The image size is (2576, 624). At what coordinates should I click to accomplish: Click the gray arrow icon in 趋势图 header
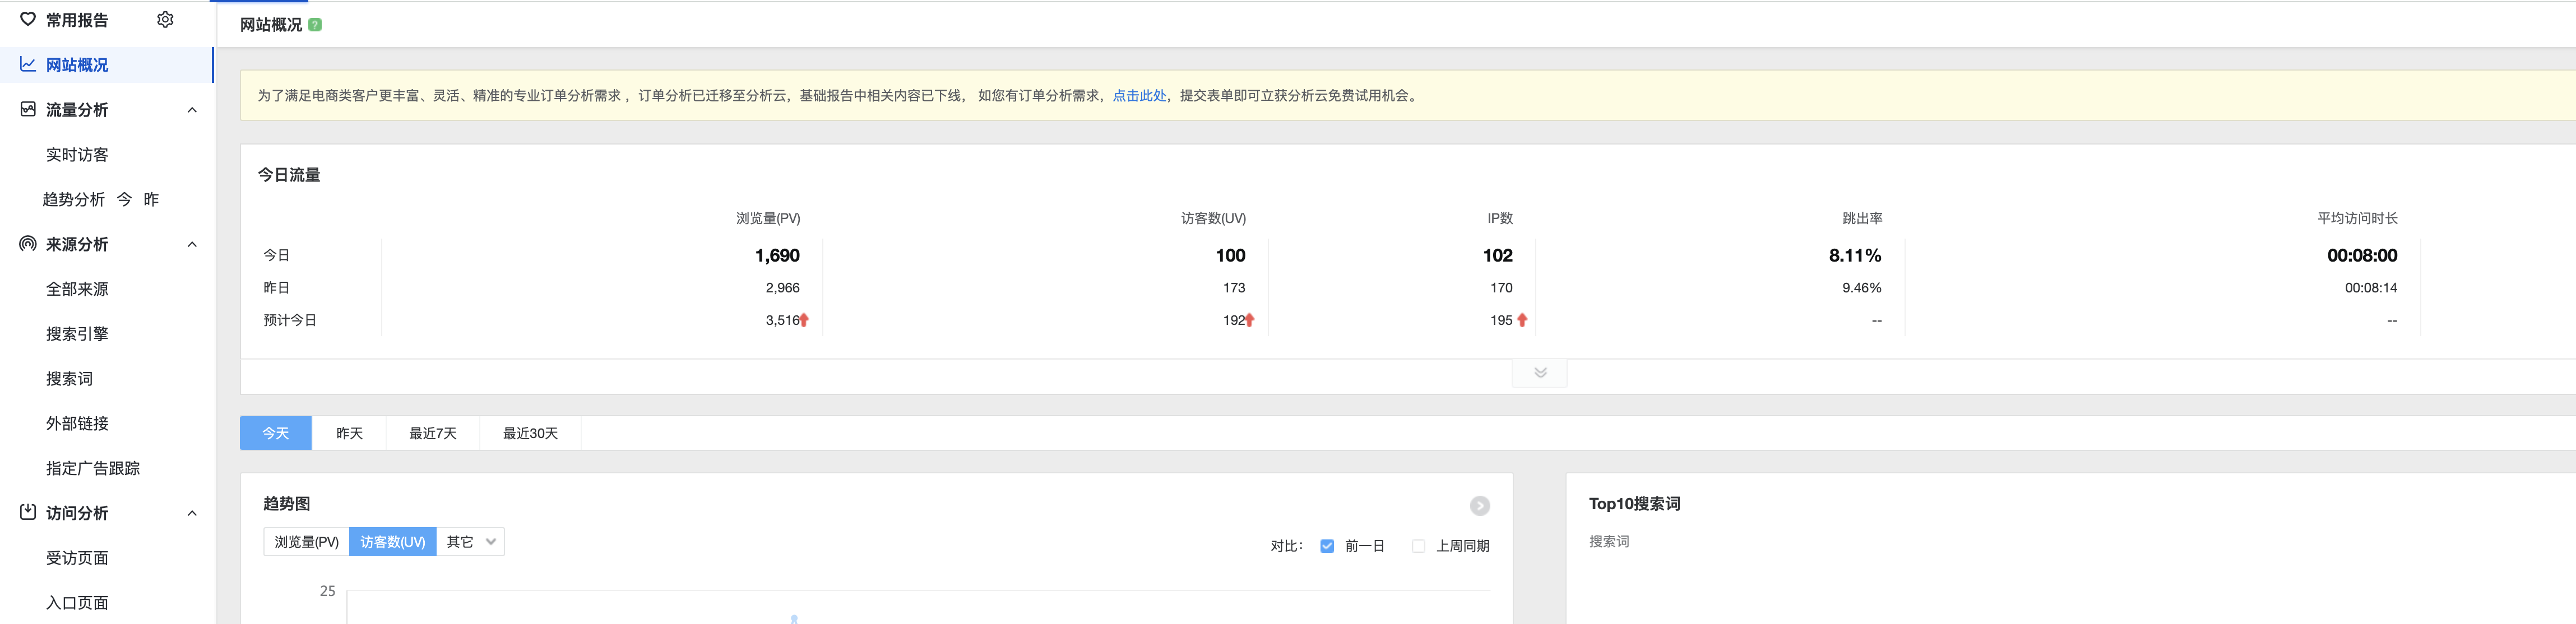coord(1479,506)
